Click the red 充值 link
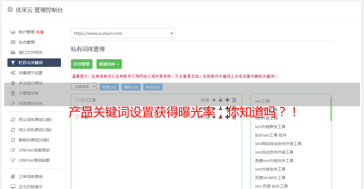 tap(40, 32)
